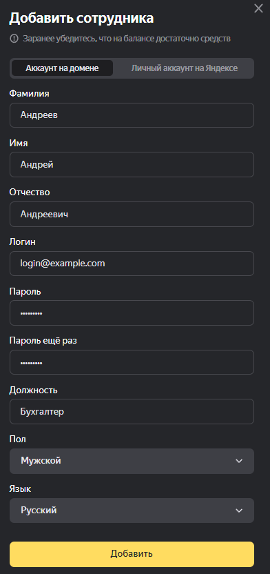This screenshot has width=270, height=574.
Task: Click the balance warning text
Action: (x=127, y=39)
